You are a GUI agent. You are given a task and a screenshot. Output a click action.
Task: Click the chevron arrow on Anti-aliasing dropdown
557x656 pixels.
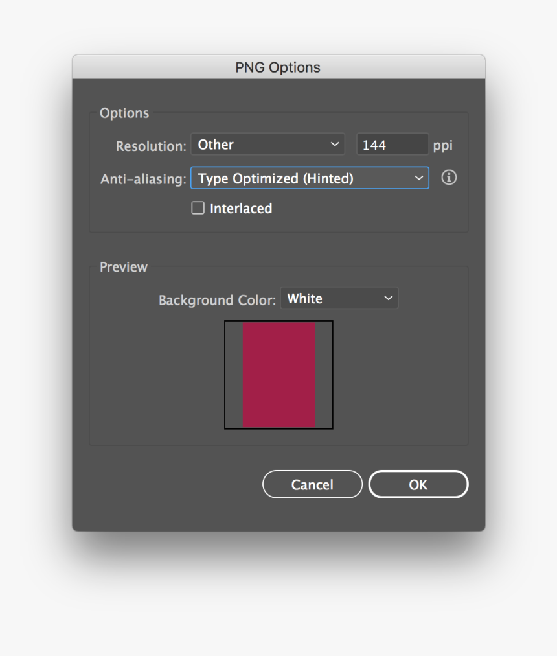point(418,178)
